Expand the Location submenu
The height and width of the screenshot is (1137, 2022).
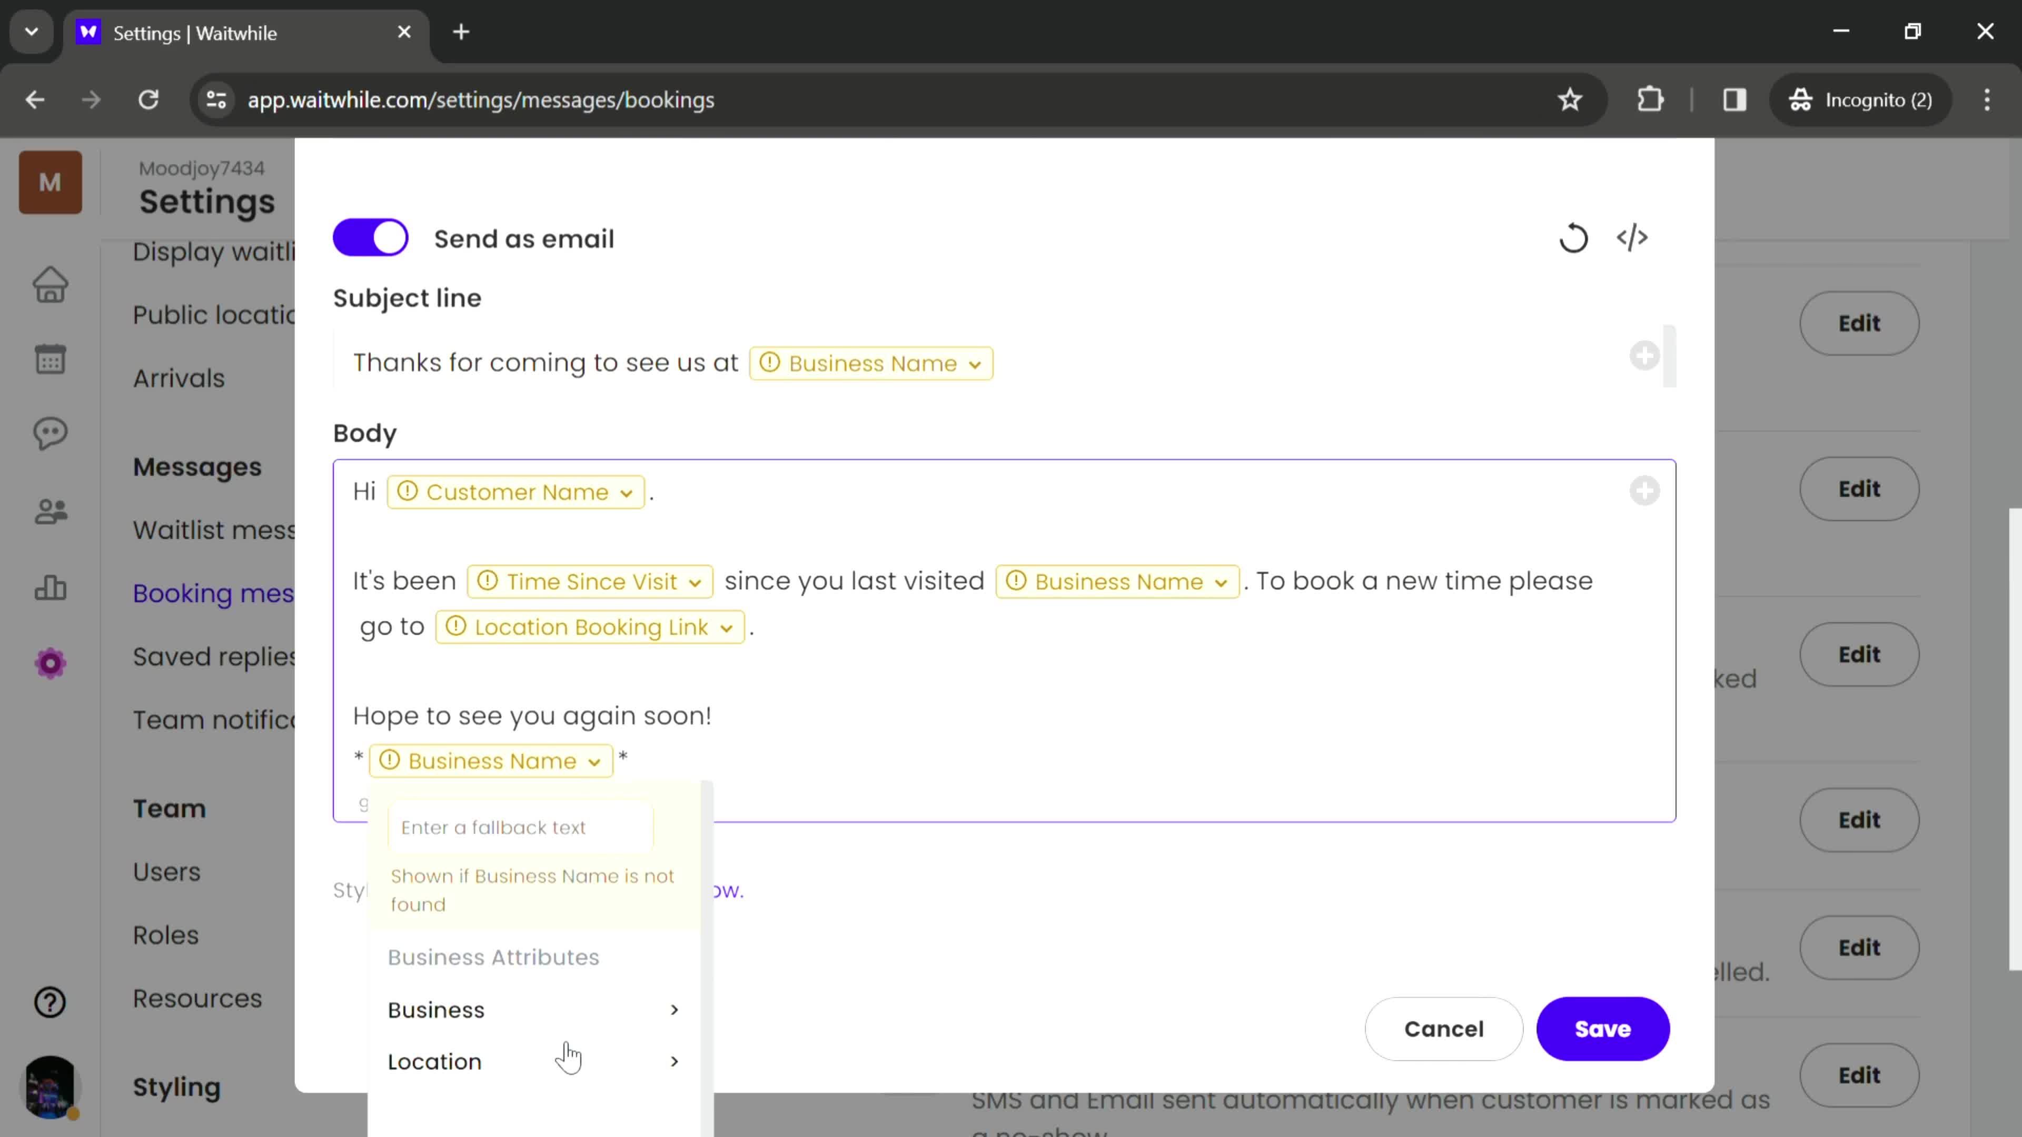point(534,1062)
